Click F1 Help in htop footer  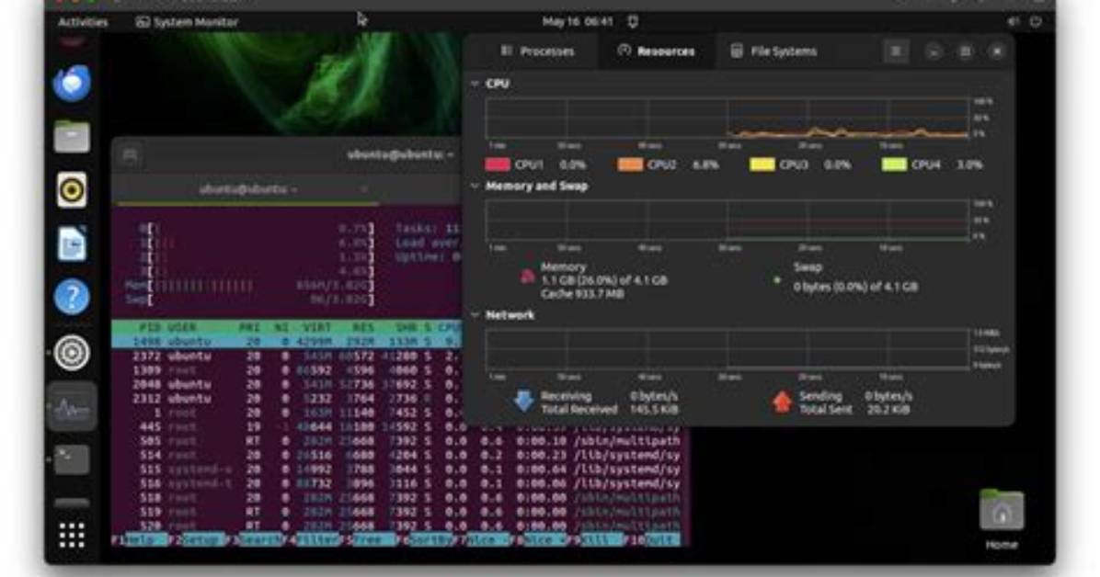[x=140, y=540]
